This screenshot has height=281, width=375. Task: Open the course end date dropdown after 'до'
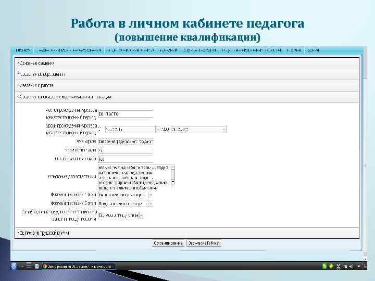[x=223, y=130]
